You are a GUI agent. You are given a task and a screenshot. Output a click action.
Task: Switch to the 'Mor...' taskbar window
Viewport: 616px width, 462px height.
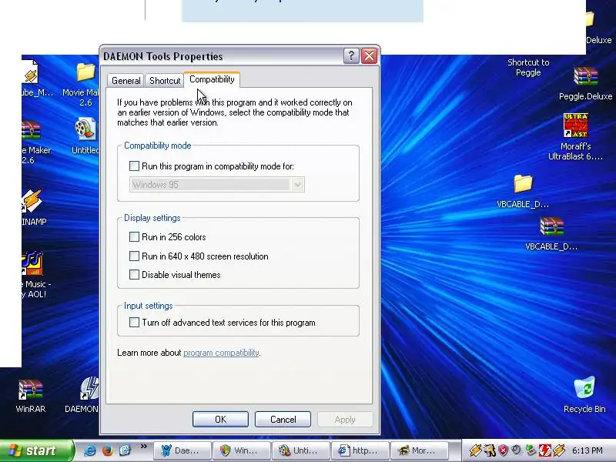pos(420,450)
